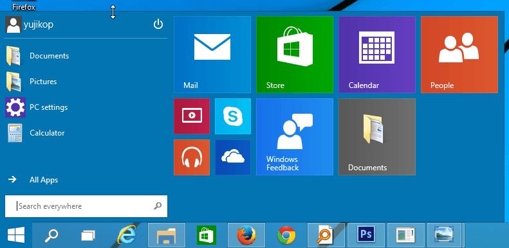Open the OneDrive cloud tile
Screen dimensions: 509x248
(x=233, y=157)
